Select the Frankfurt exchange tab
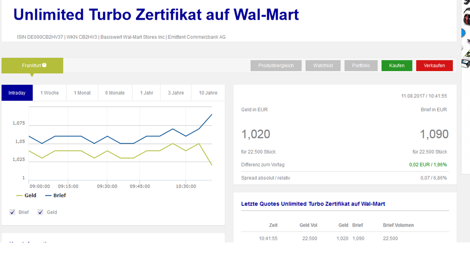470x253 pixels. tap(32, 65)
